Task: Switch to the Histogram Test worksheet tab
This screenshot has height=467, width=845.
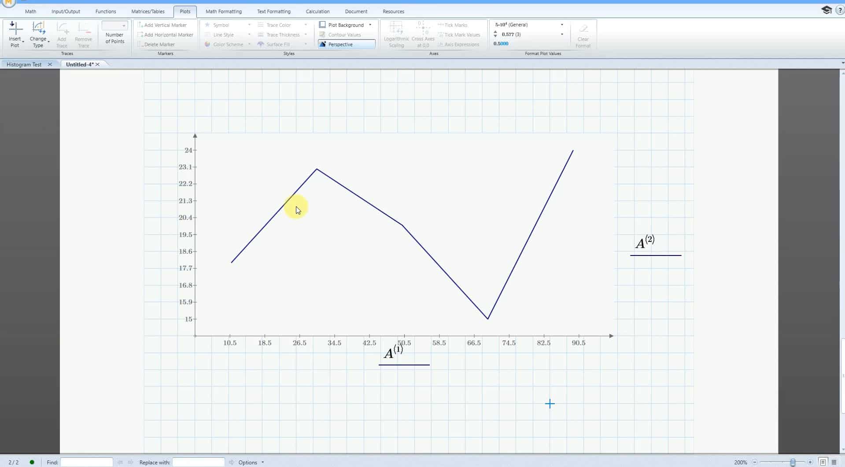Action: [x=24, y=64]
